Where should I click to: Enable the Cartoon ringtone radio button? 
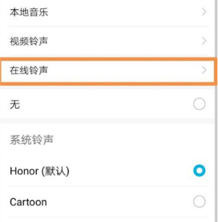[x=199, y=201]
